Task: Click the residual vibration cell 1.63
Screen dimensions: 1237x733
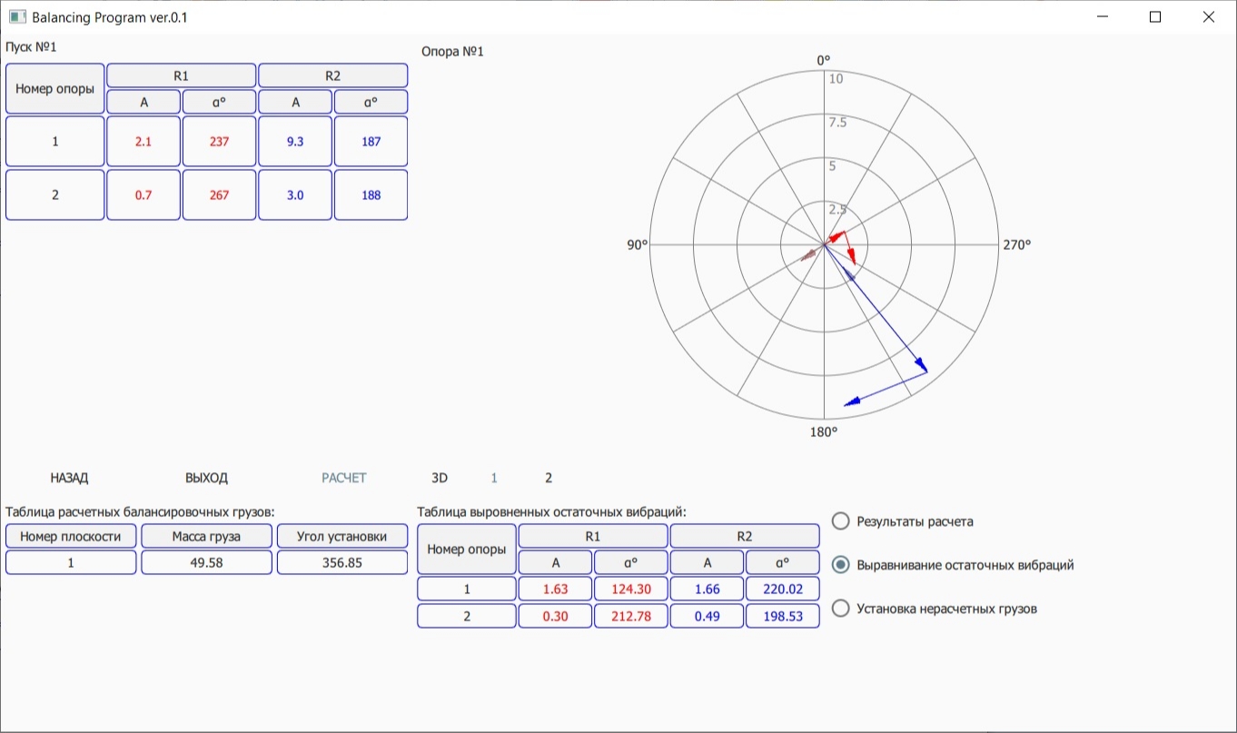Action: [x=555, y=589]
